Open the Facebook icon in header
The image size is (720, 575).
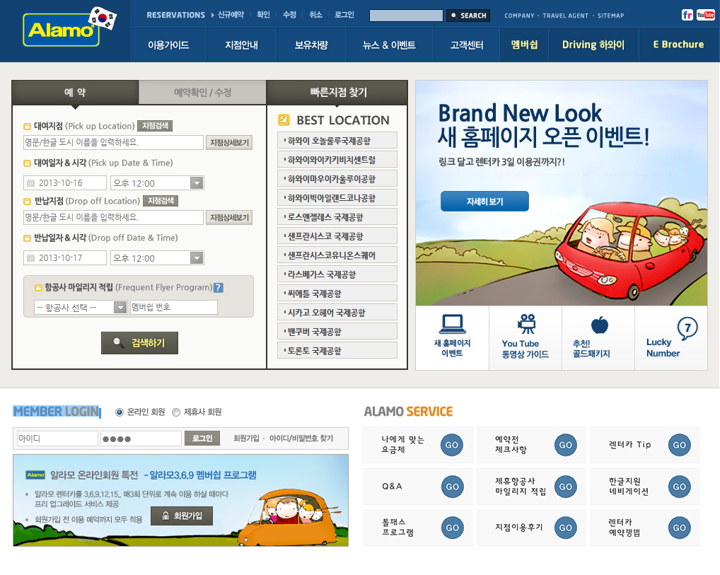coord(687,15)
